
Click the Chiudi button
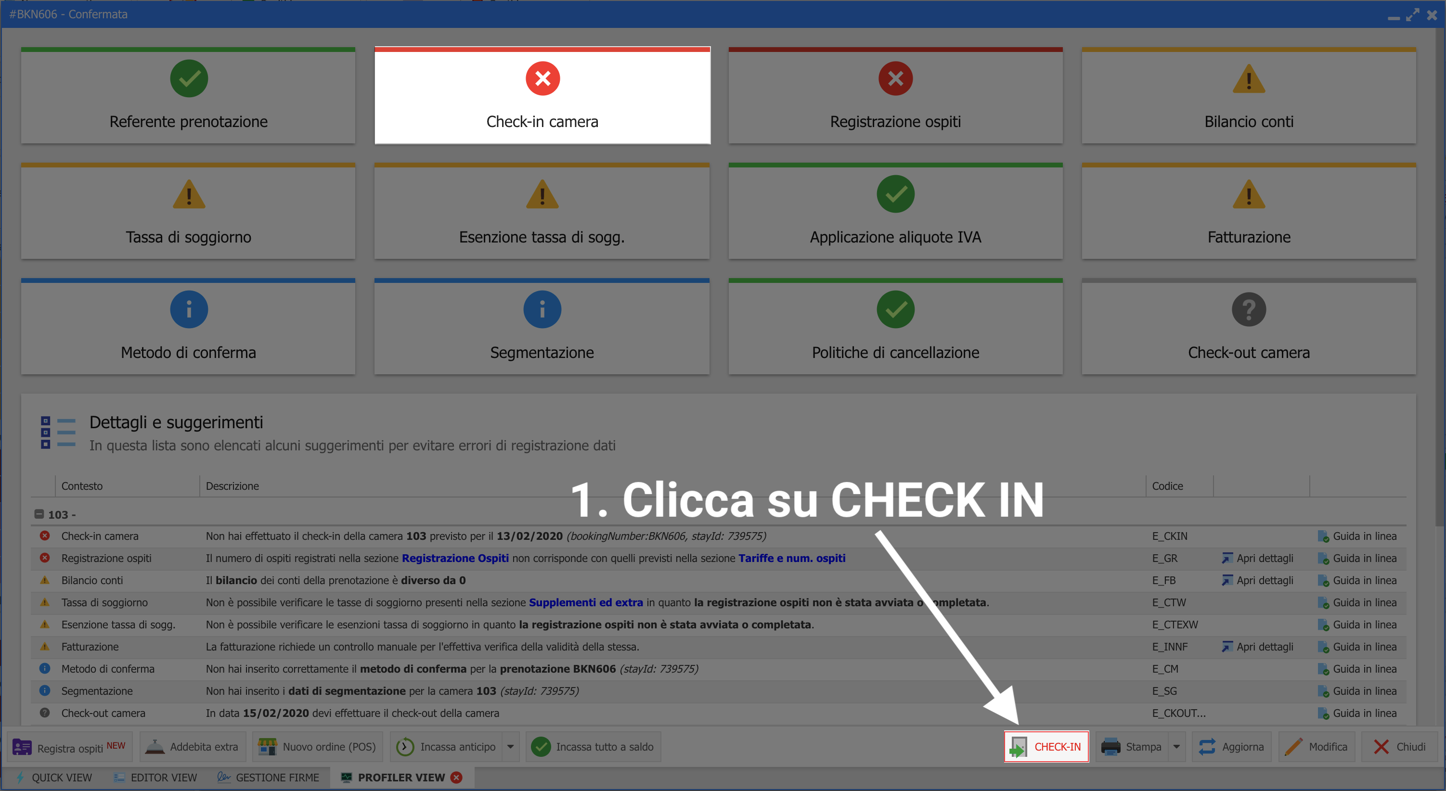click(x=1399, y=747)
